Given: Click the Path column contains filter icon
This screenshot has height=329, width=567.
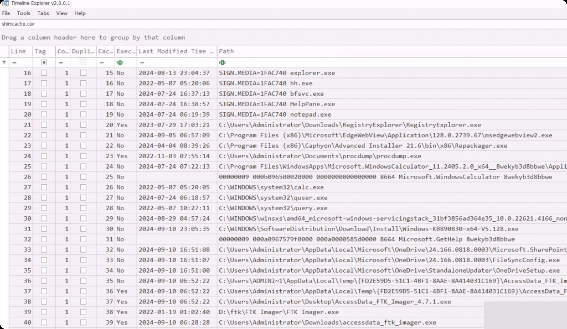Looking at the screenshot, I should coord(222,62).
